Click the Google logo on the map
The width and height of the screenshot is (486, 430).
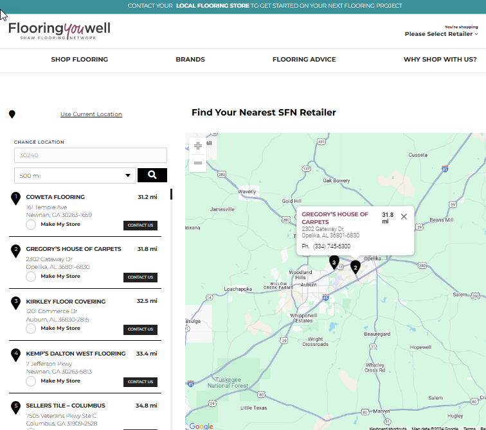[201, 426]
